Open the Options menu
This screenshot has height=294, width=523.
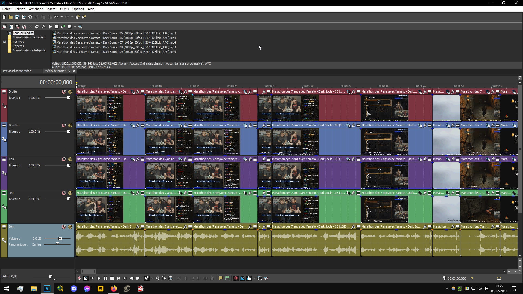pyautogui.click(x=78, y=9)
